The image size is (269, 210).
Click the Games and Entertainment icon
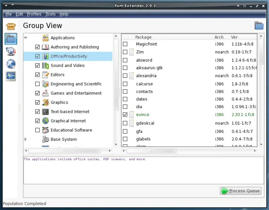45,93
